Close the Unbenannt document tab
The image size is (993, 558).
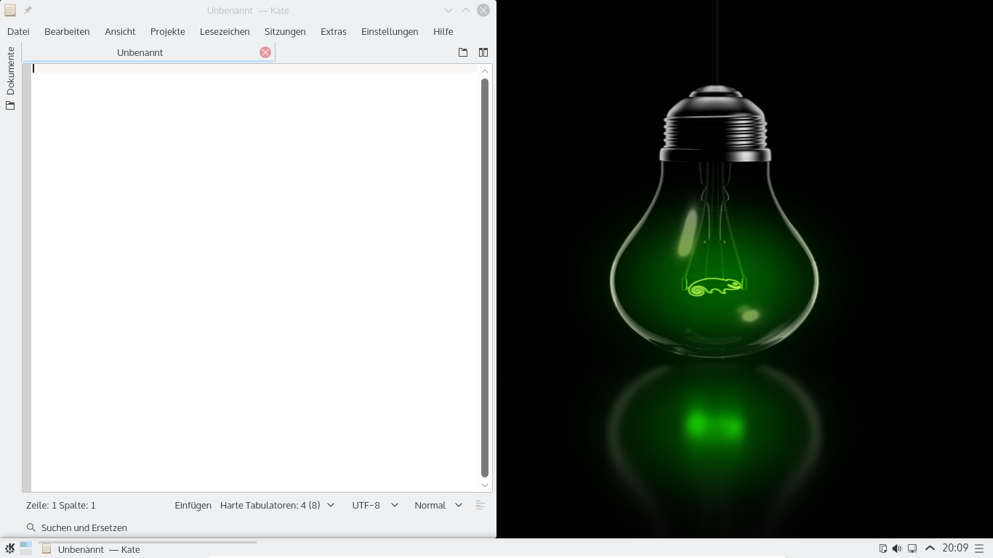(x=265, y=52)
